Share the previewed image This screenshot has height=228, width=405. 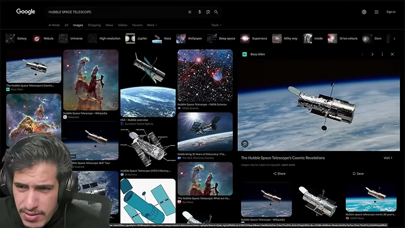click(279, 174)
